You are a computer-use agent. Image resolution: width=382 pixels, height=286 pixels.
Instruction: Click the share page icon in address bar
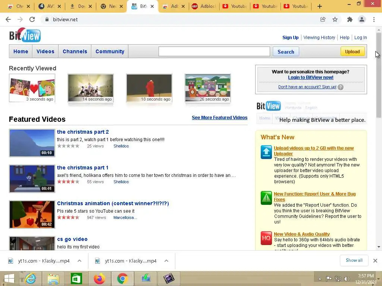323,19
